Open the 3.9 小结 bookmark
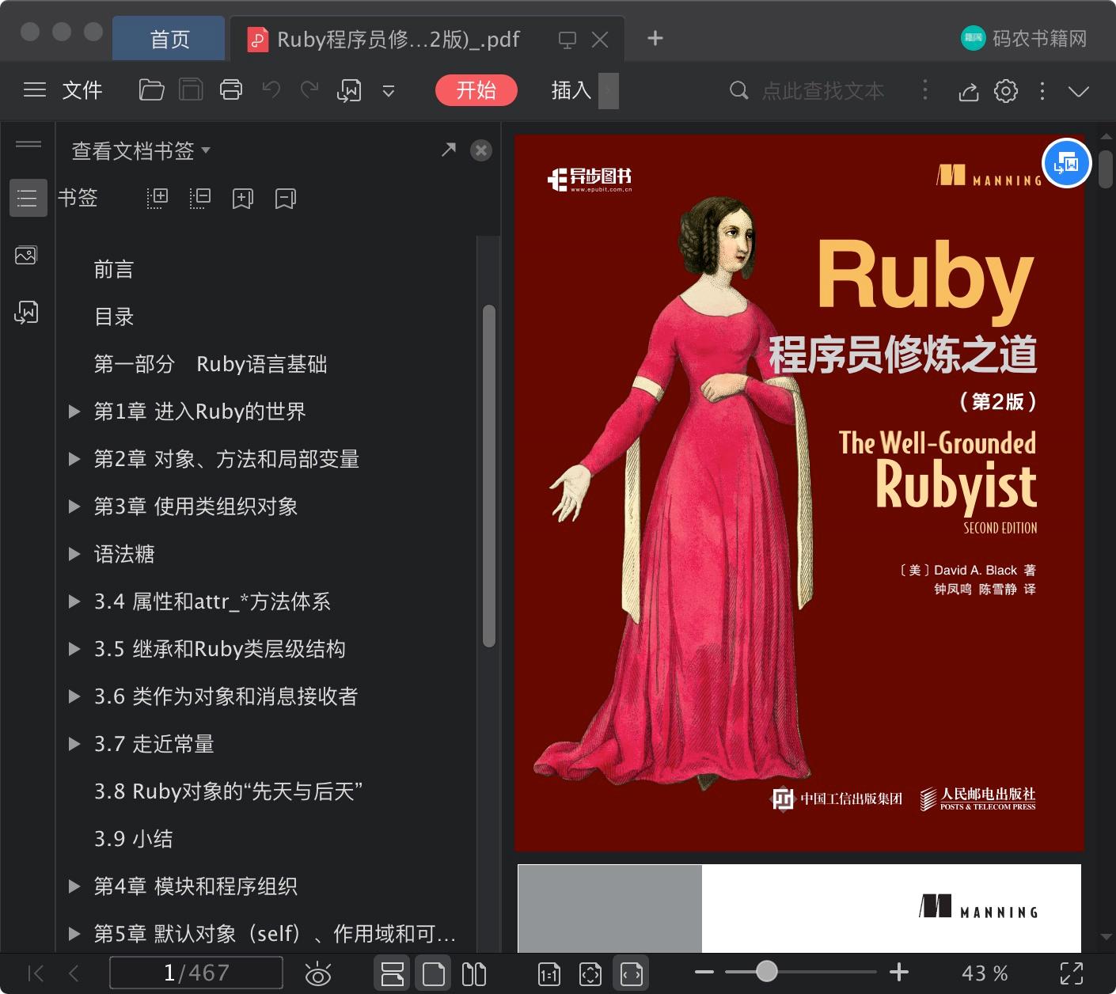Viewport: 1116px width, 994px height. [x=134, y=839]
